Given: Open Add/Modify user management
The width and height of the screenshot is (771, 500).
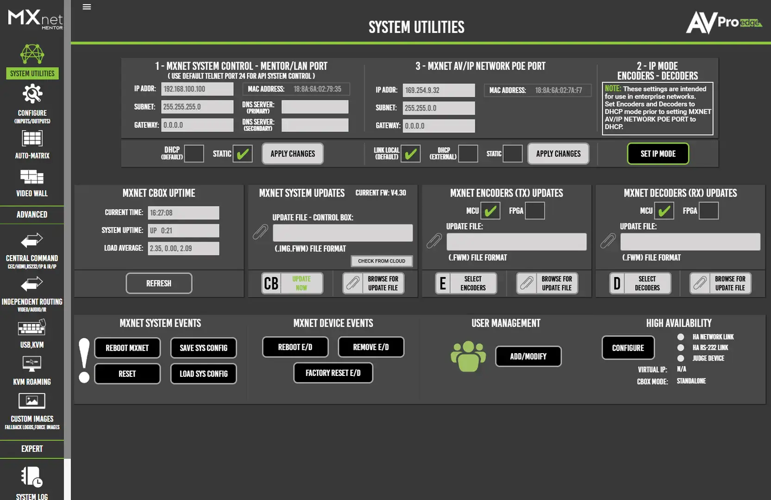Looking at the screenshot, I should pos(528,356).
